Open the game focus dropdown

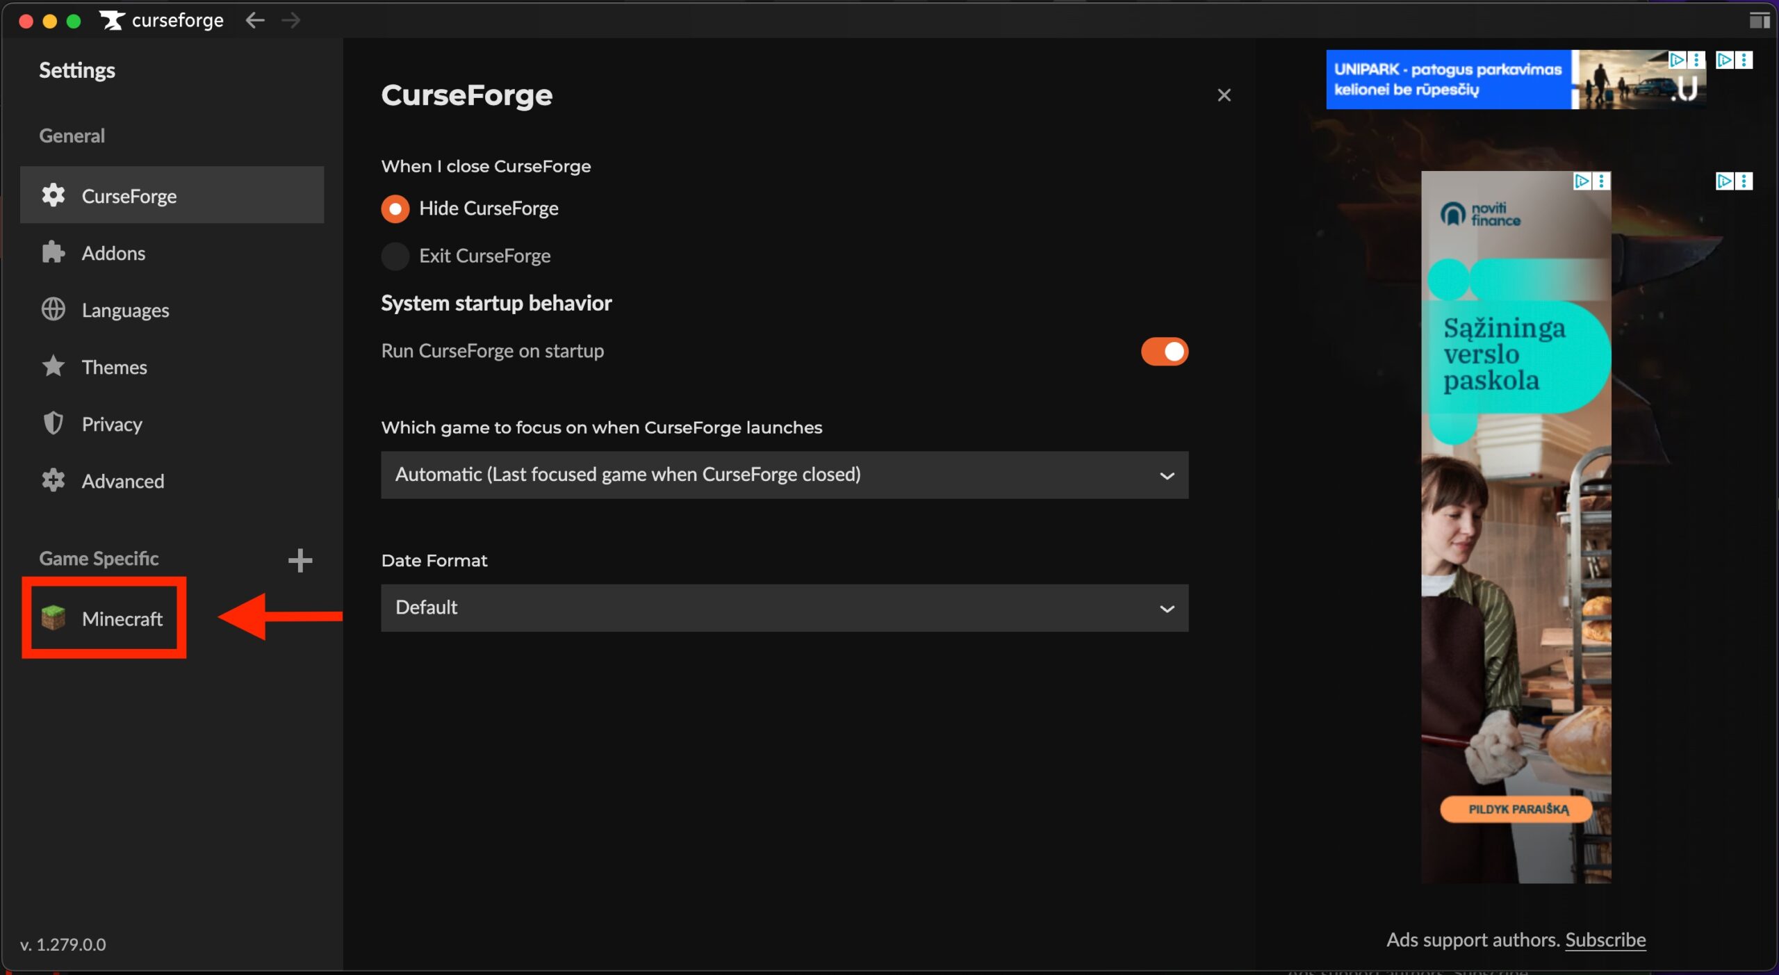coord(785,475)
